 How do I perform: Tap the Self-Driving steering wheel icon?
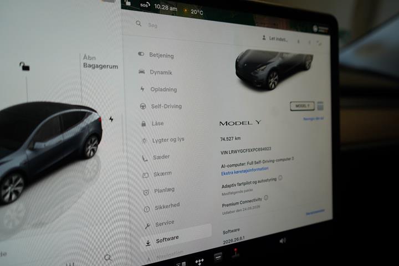pos(143,106)
